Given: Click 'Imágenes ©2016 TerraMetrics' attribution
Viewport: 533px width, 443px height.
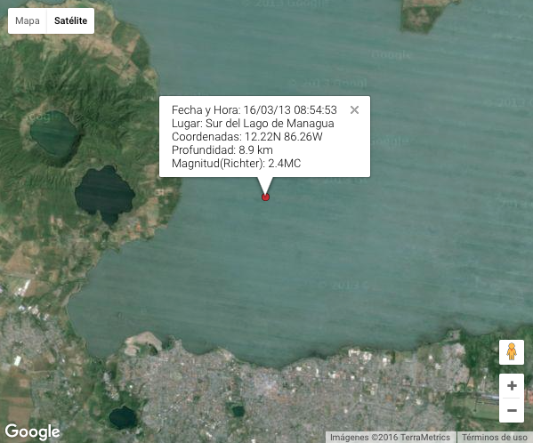Looking at the screenshot, I should click(x=391, y=438).
